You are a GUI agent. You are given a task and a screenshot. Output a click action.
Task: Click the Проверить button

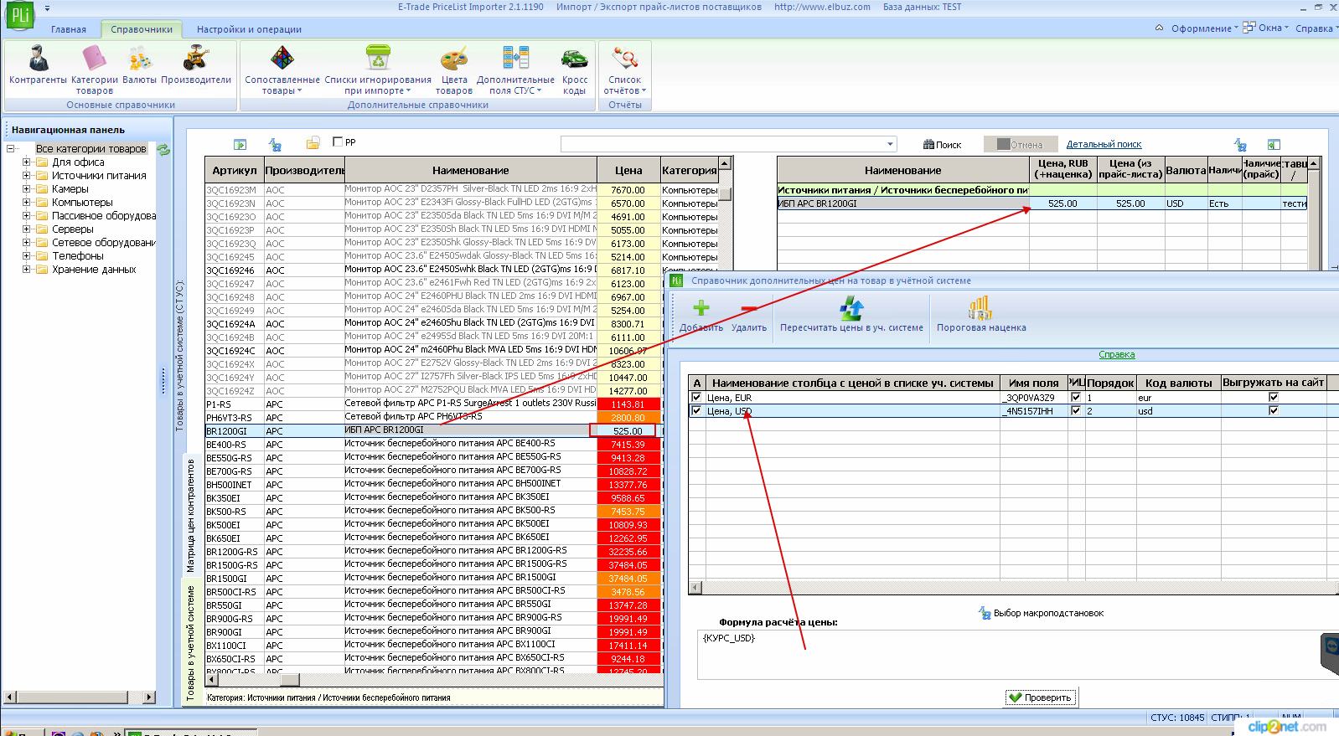(x=1041, y=697)
